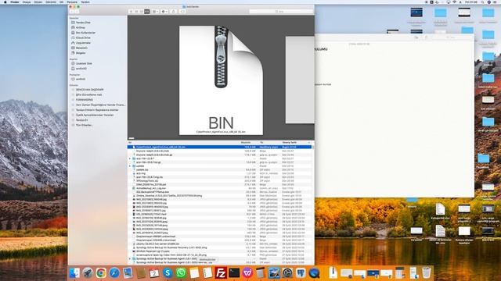Click the BIN file cover preview
The height and width of the screenshot is (281, 501).
[221, 80]
